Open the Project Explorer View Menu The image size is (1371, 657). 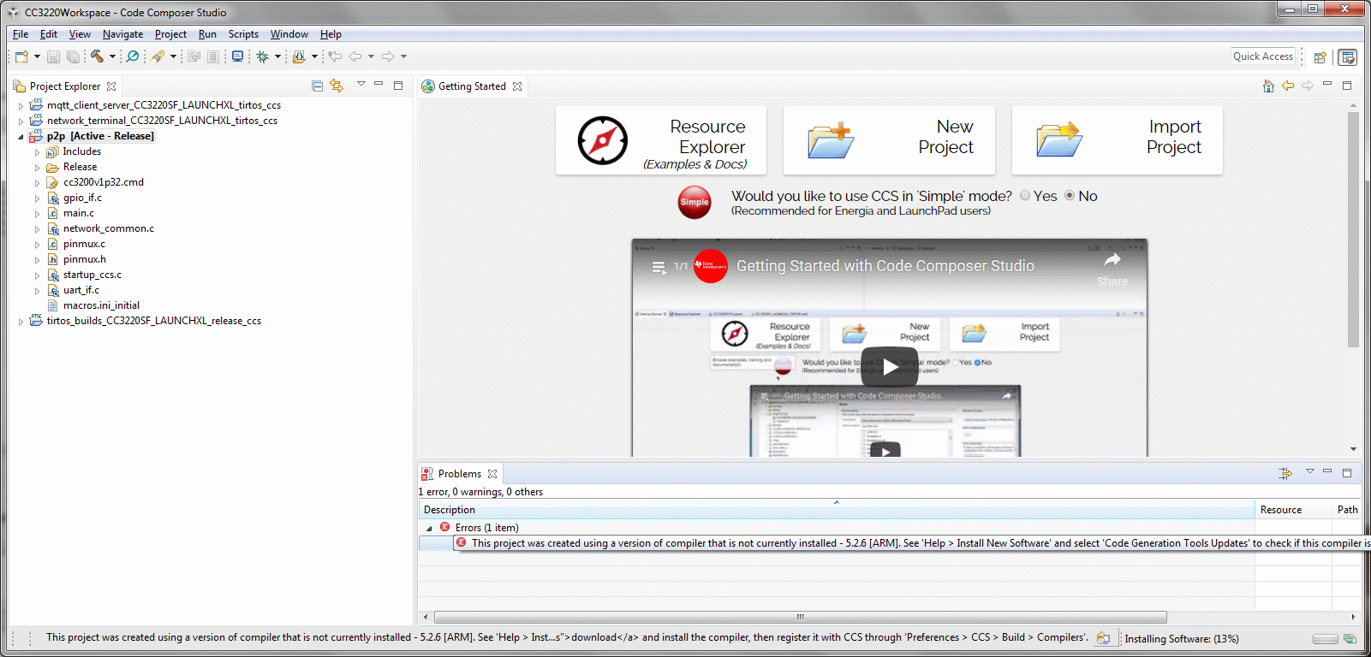(x=361, y=84)
